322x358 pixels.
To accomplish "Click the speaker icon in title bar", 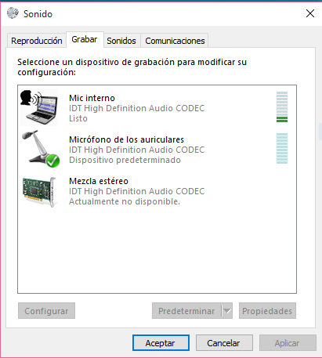I will [x=13, y=13].
